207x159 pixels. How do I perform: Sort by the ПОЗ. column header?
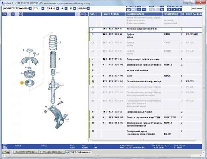click(93, 14)
